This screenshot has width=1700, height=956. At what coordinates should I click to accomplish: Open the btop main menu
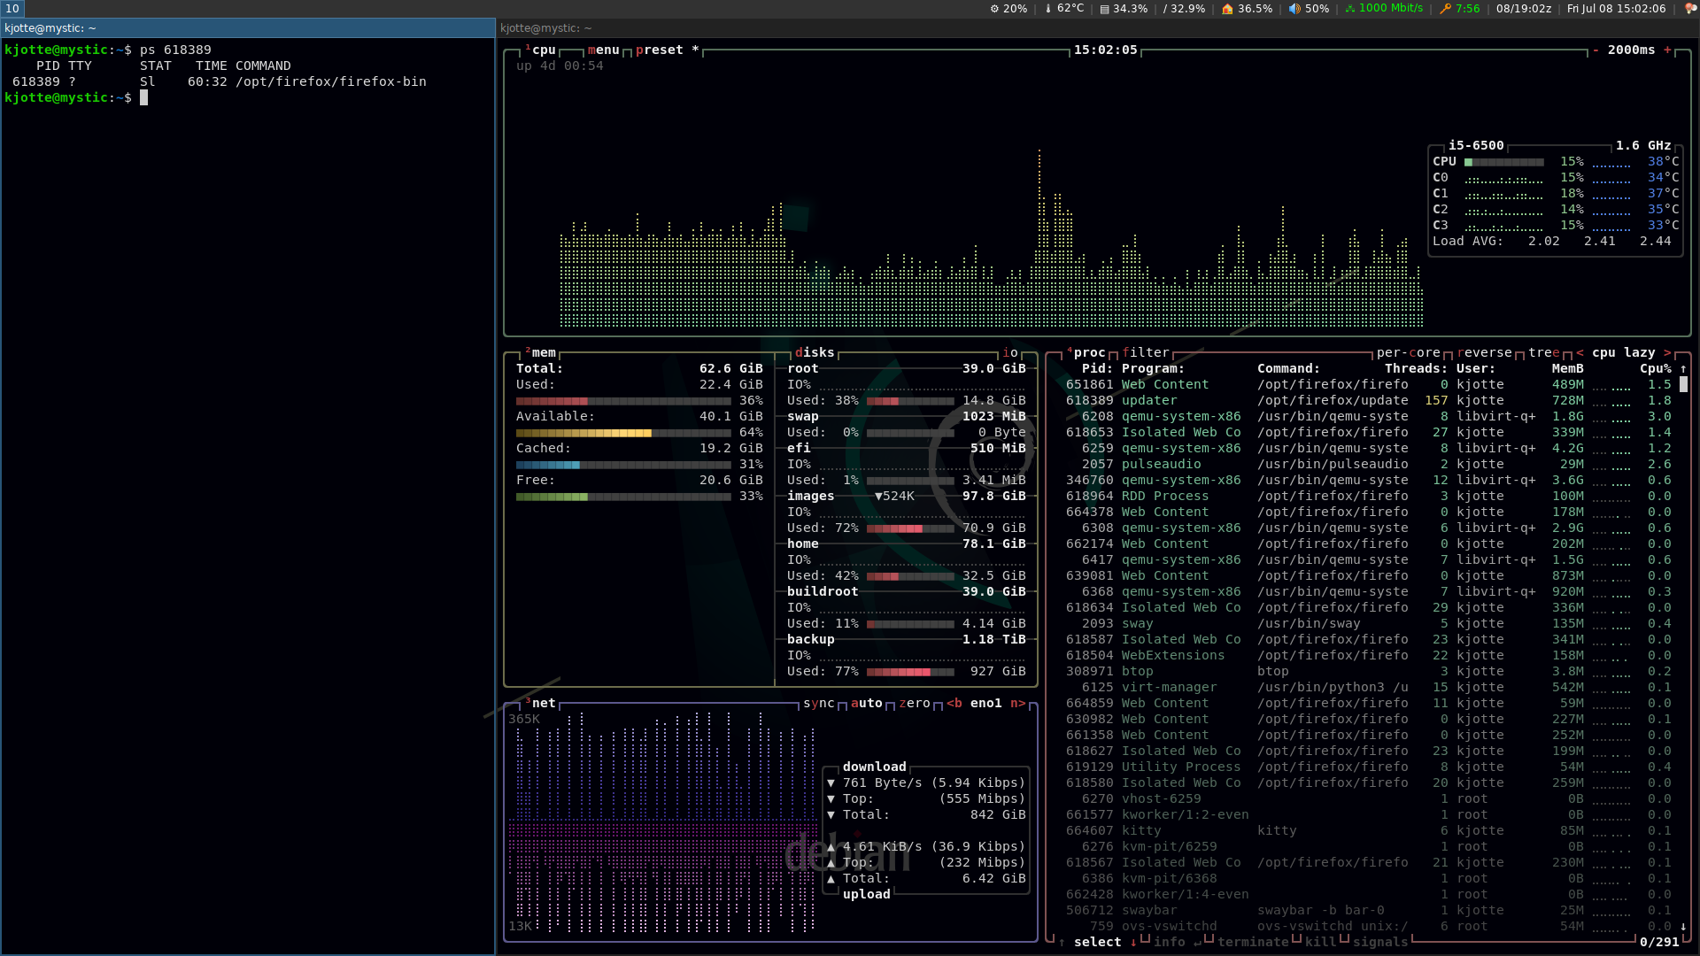(x=603, y=50)
